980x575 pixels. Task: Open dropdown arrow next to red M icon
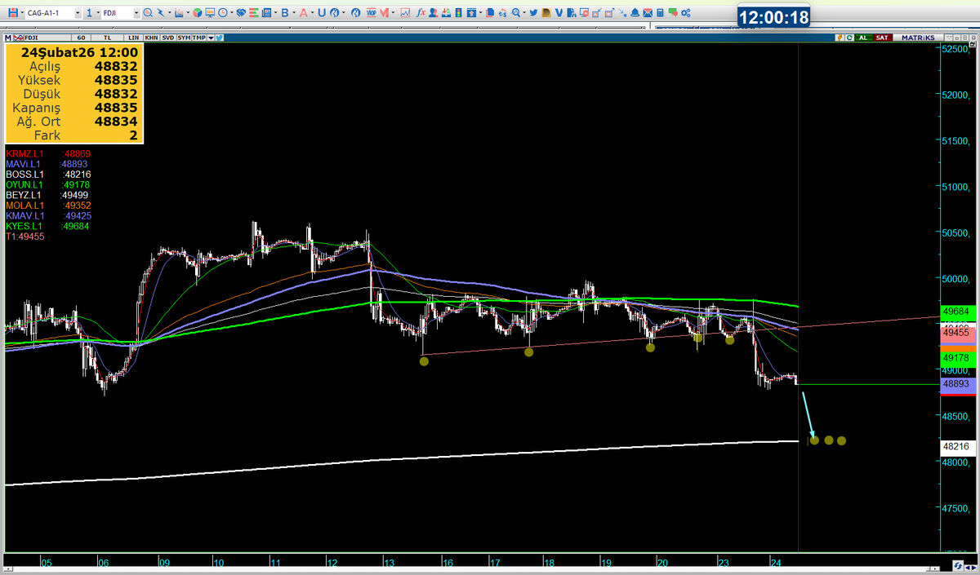(393, 13)
